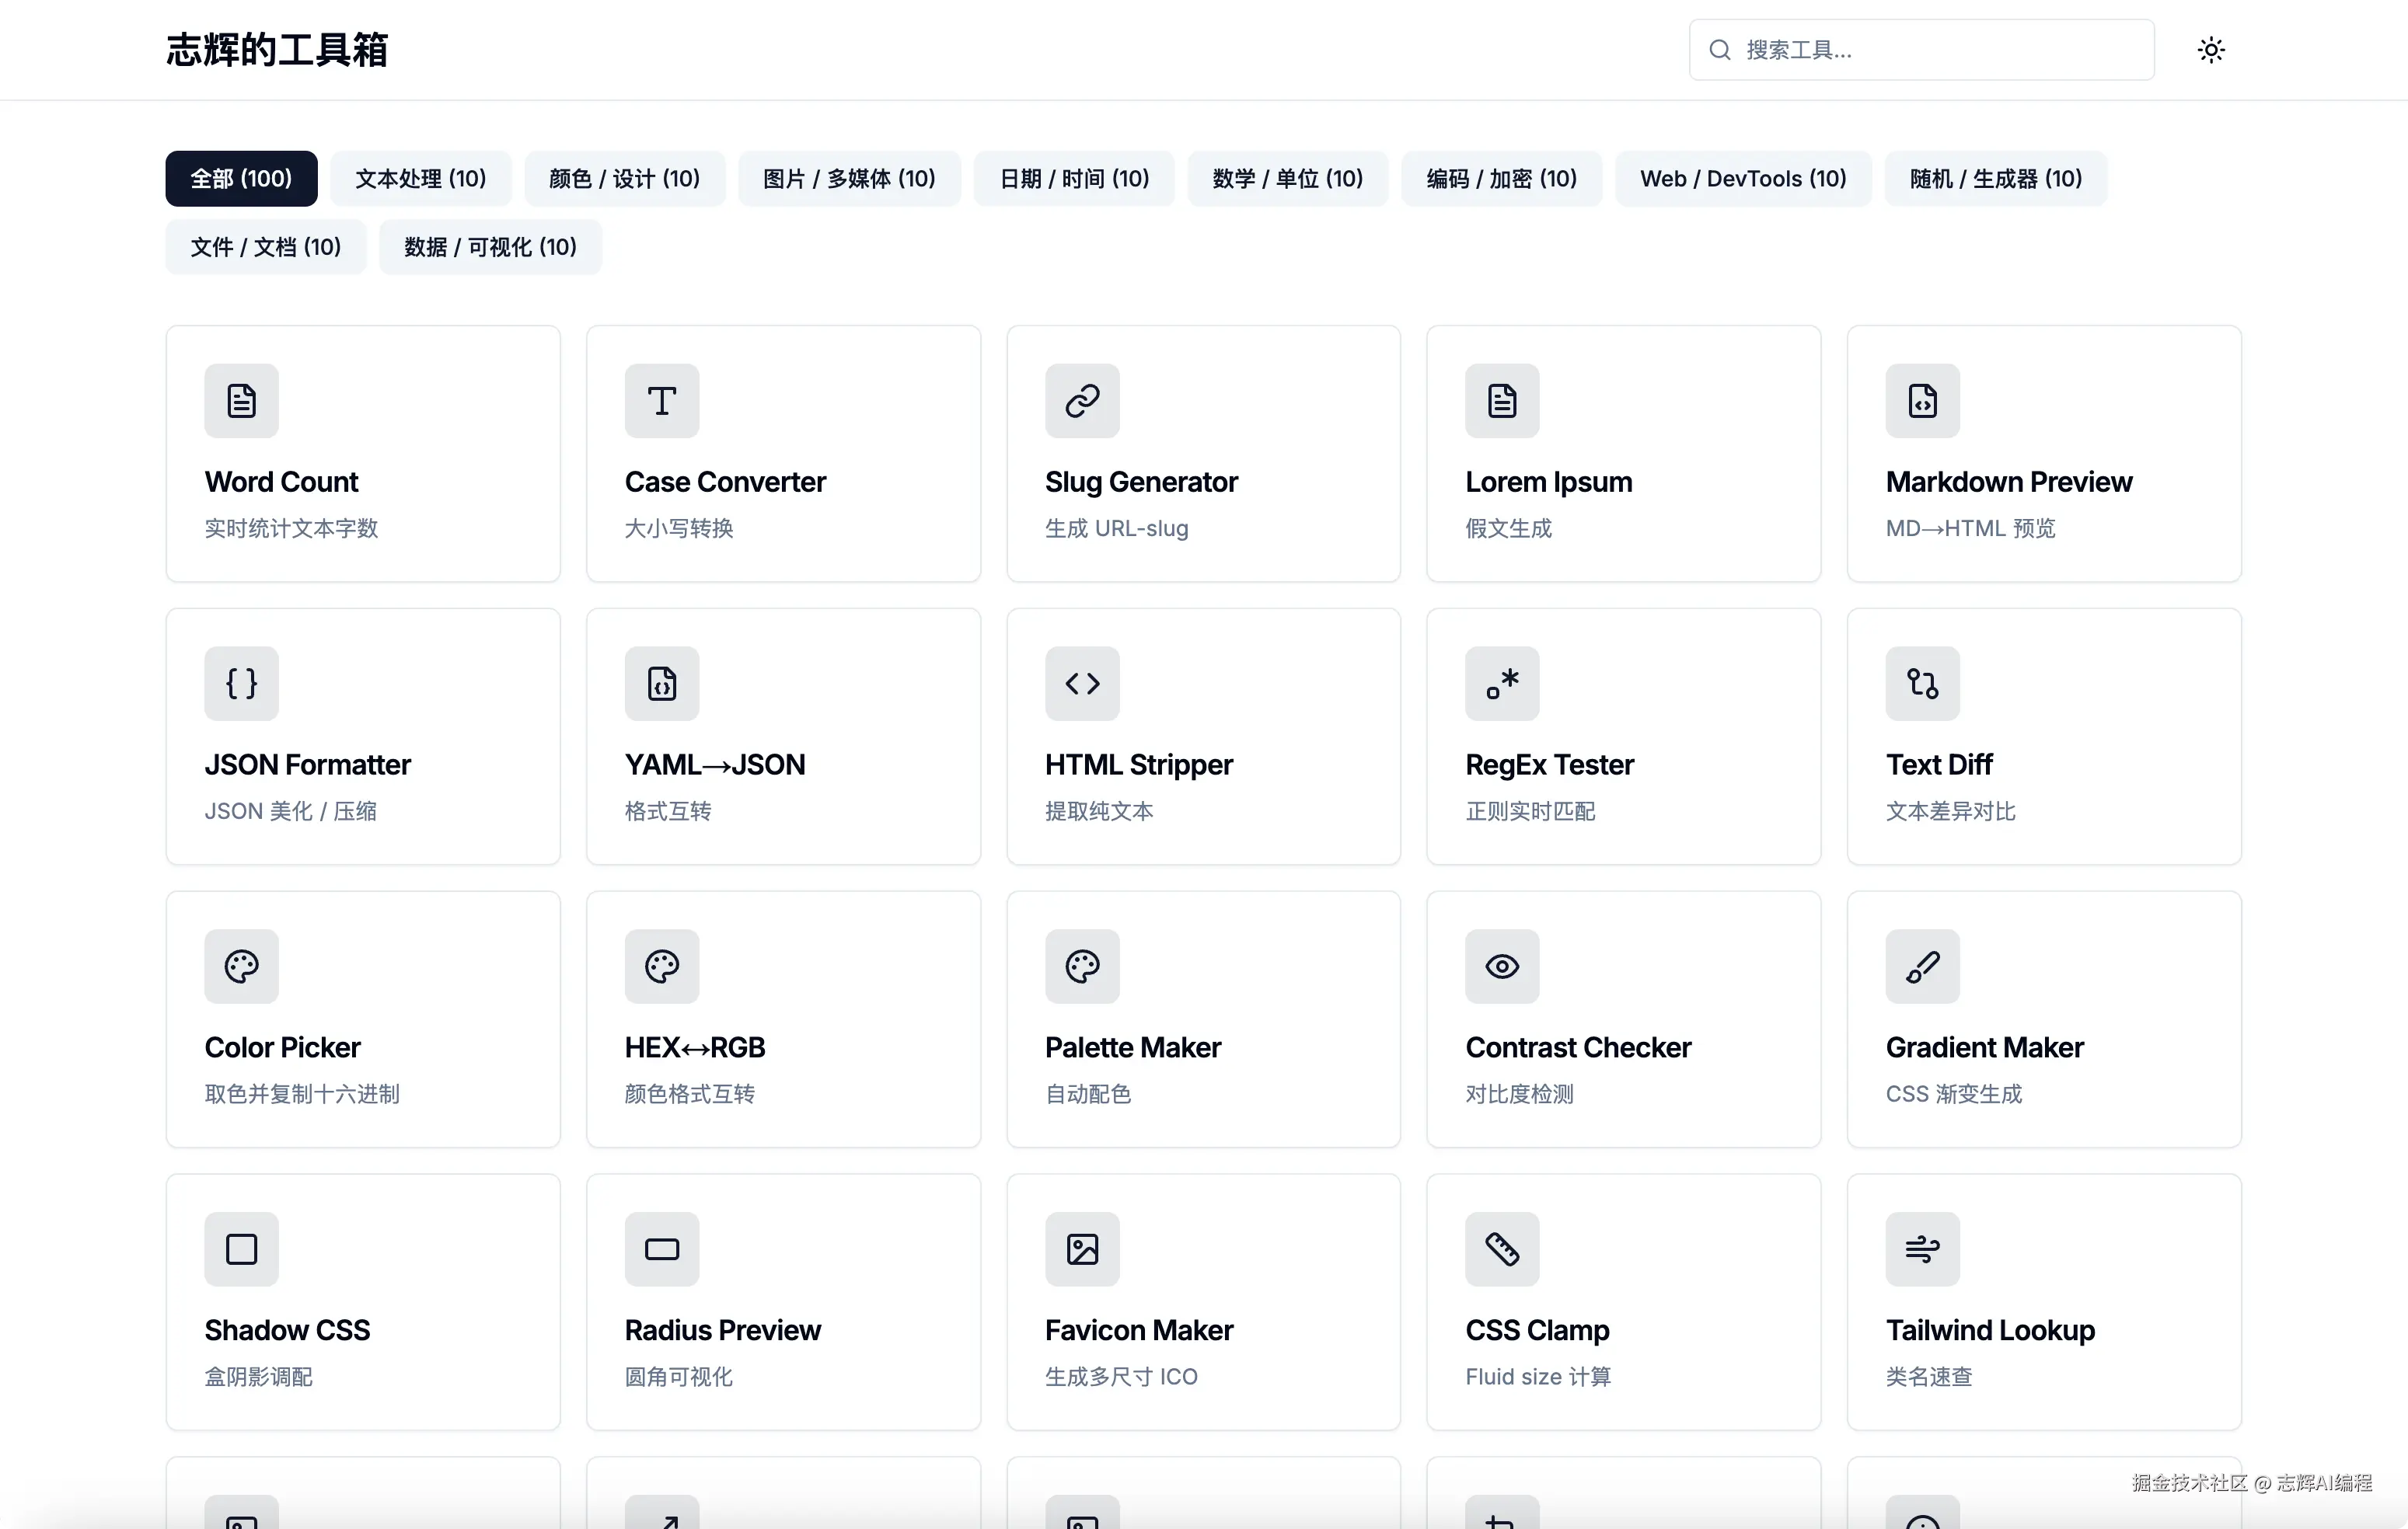This screenshot has height=1529, width=2408.
Task: Click the 志辉的工具箱 site title
Action: [x=277, y=50]
